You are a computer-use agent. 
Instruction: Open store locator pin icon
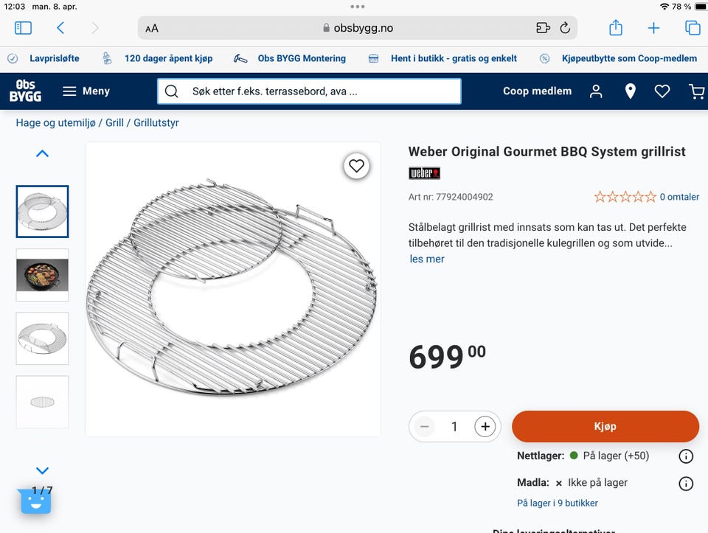(x=630, y=91)
